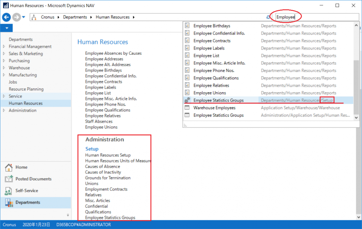Click Setup heading under Administration
The width and height of the screenshot is (362, 229).
pyautogui.click(x=92, y=149)
